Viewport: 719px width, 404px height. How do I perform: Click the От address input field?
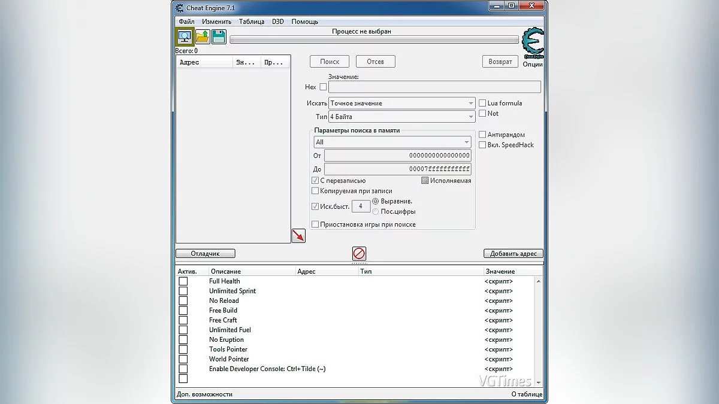[397, 156]
